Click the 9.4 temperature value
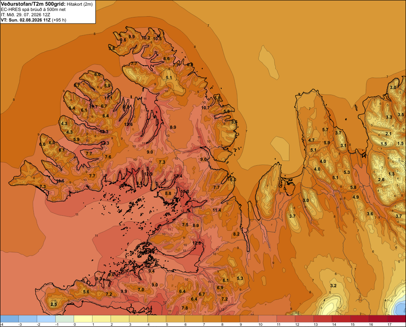The width and height of the screenshot is (406, 327). [x=151, y=271]
